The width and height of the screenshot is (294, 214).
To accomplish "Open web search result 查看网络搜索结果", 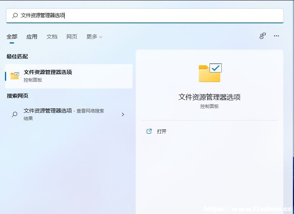I will tap(69, 114).
